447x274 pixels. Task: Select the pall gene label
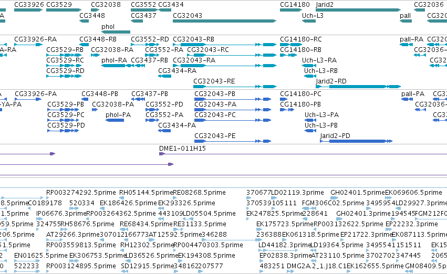click(x=405, y=16)
